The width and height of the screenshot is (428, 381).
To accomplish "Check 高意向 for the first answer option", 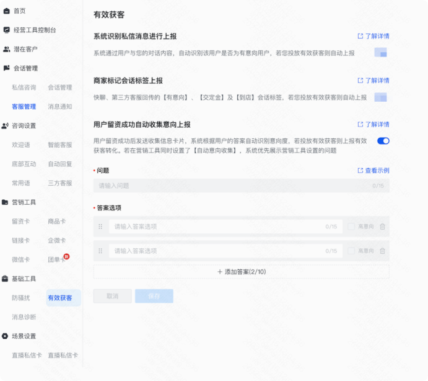I will pos(351,226).
